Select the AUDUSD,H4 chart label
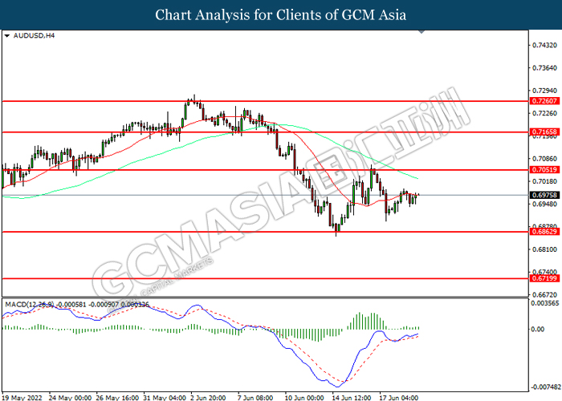Viewport: 562px width, 401px height. pos(34,36)
